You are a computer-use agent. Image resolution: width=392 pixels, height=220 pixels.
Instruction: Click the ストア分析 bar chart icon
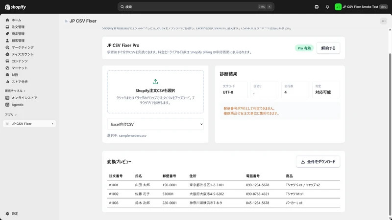7,82
